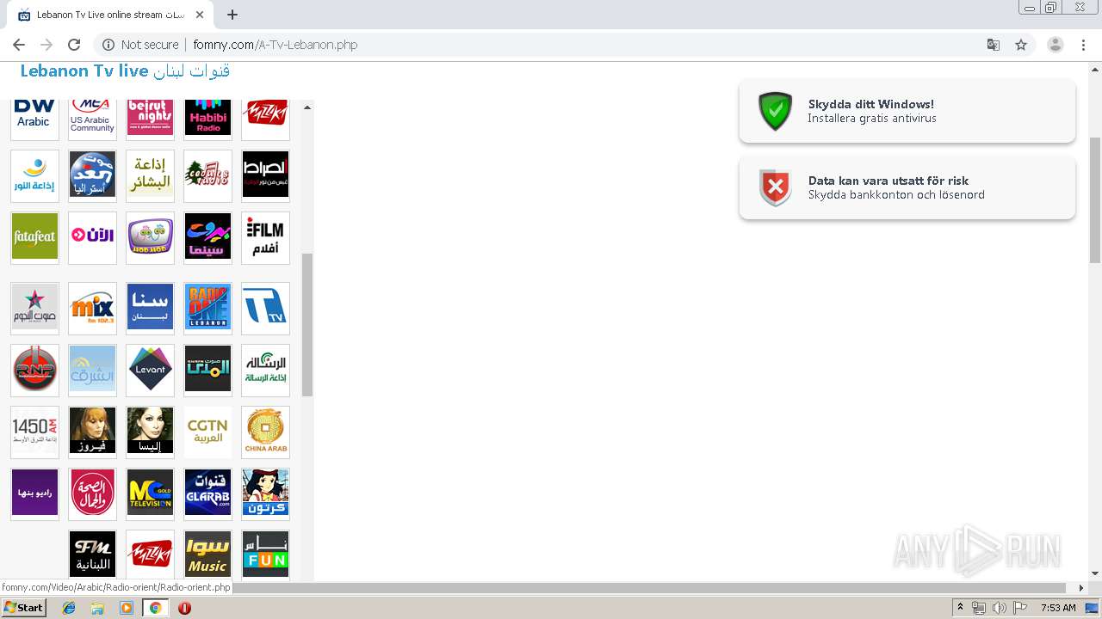Click the 'Skydda ditt Windows!' antivirus ad
1102x619 pixels.
tap(907, 111)
